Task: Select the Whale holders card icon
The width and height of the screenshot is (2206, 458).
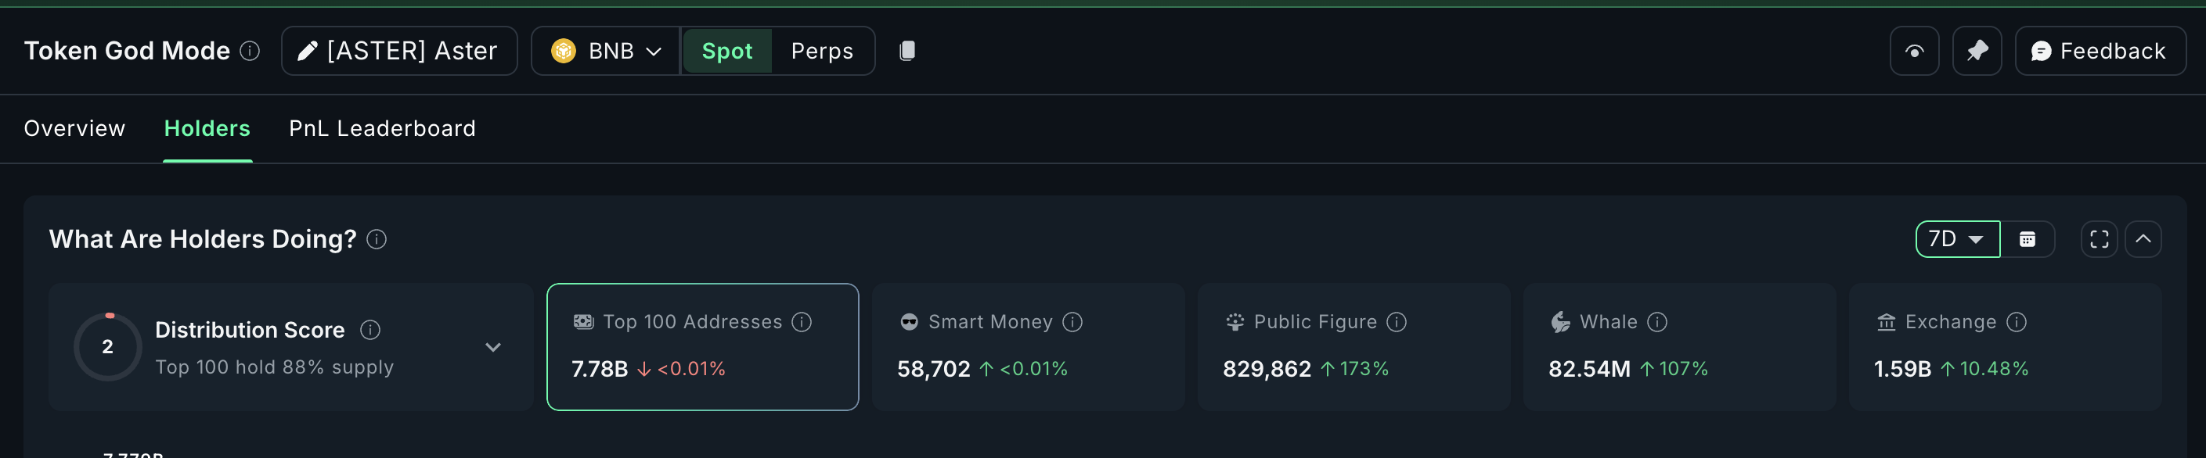Action: [1560, 322]
